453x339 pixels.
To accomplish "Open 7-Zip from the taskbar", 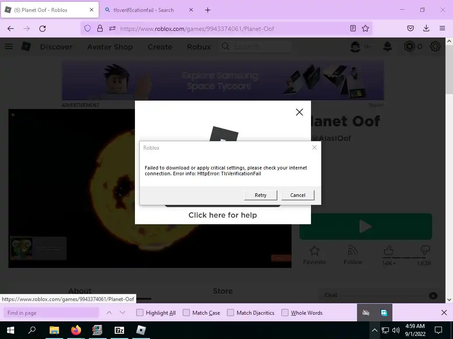I will pyautogui.click(x=119, y=330).
